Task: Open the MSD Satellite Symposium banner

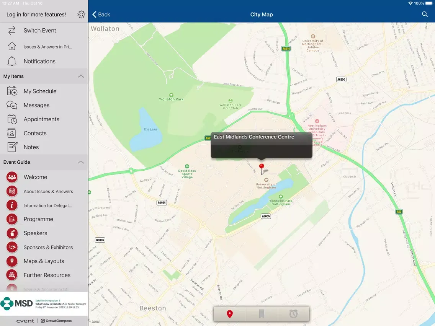Action: 44,304
